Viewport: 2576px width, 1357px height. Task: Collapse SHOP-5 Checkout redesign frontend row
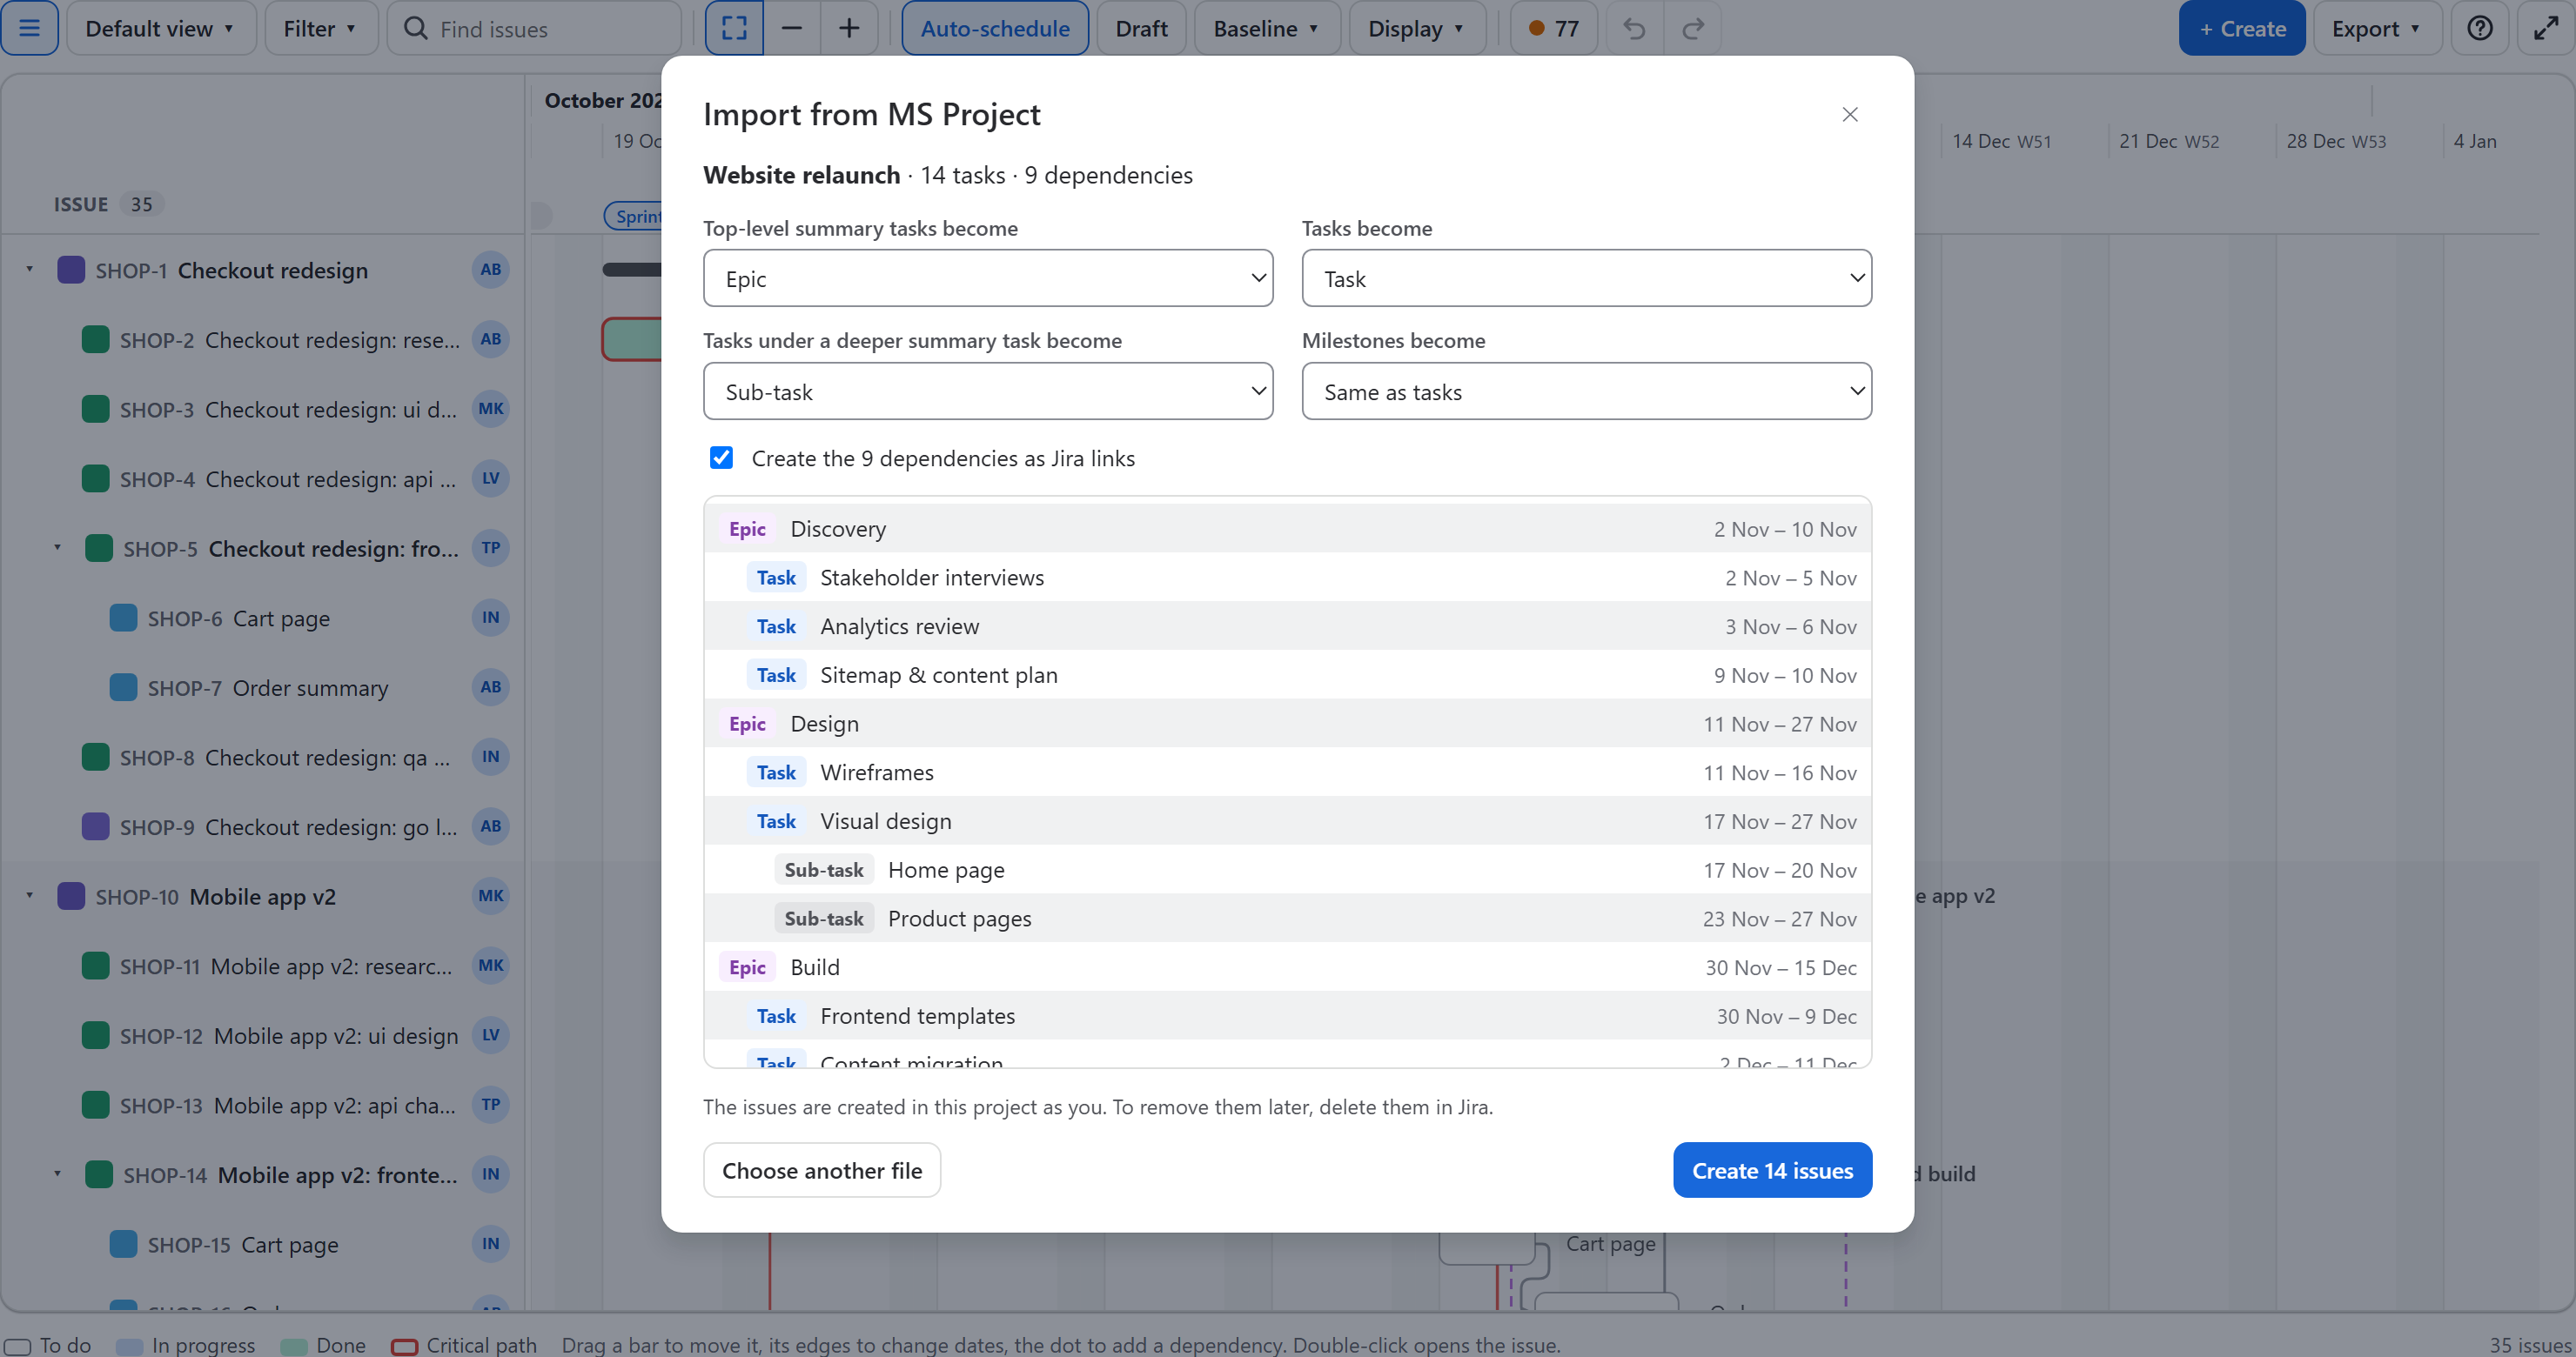[58, 549]
